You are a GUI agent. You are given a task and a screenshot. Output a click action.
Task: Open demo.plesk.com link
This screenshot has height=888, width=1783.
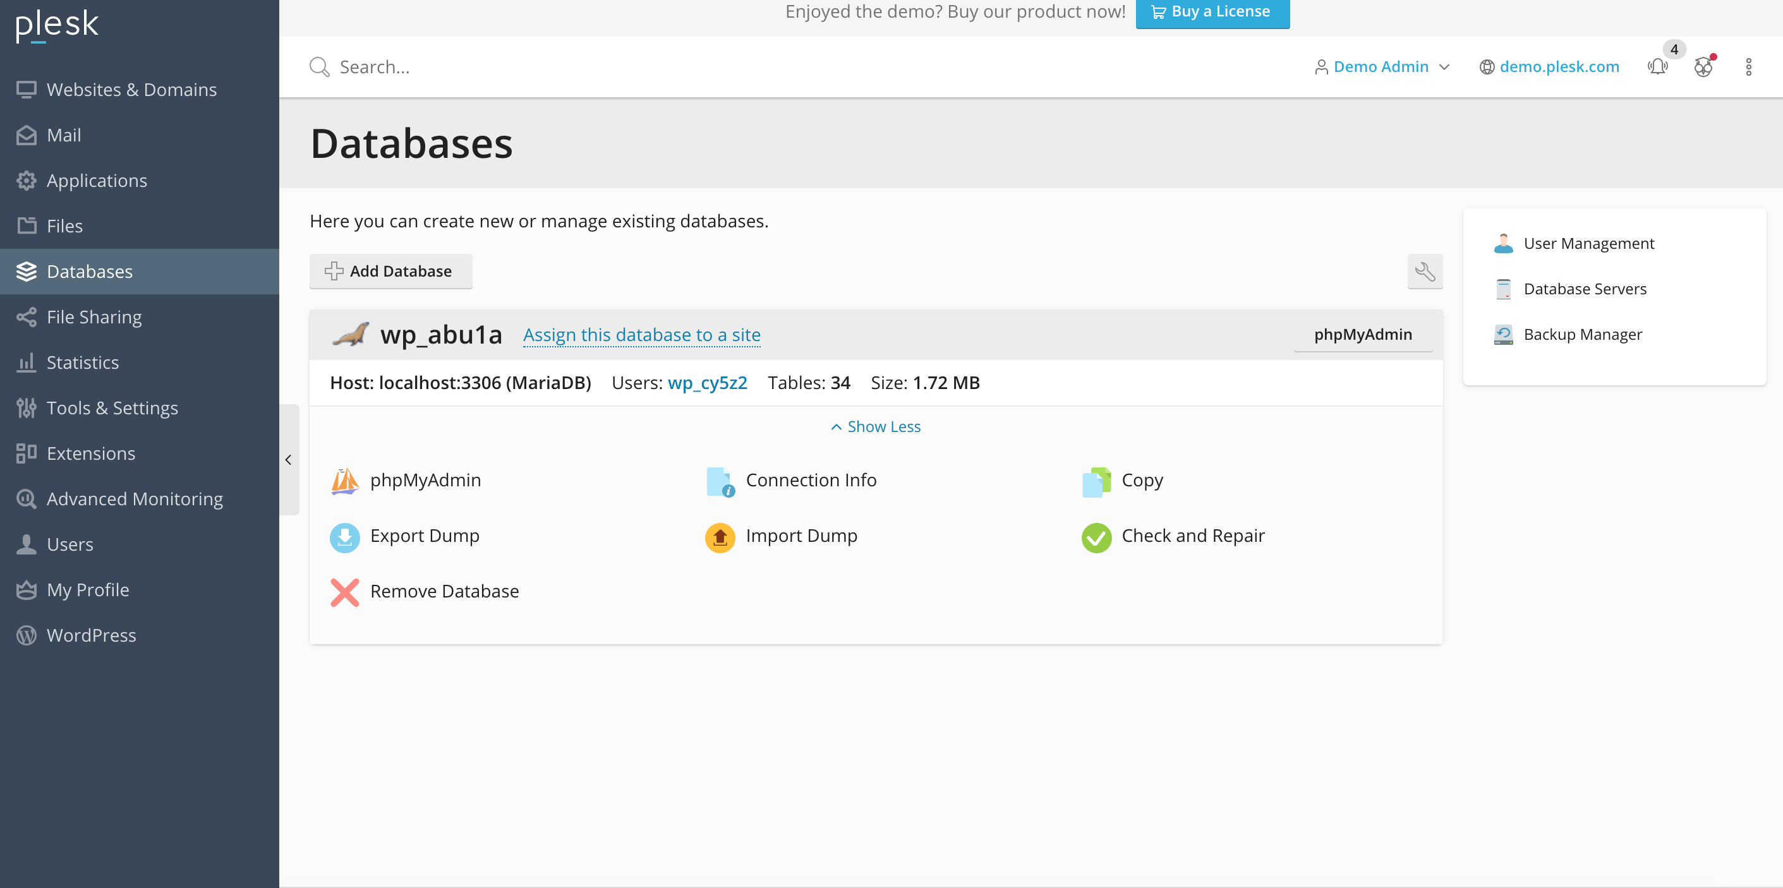tap(1549, 67)
